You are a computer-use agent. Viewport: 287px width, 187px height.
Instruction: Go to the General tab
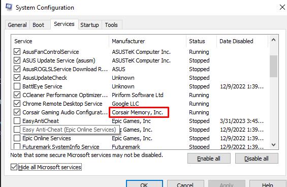pos(17,25)
